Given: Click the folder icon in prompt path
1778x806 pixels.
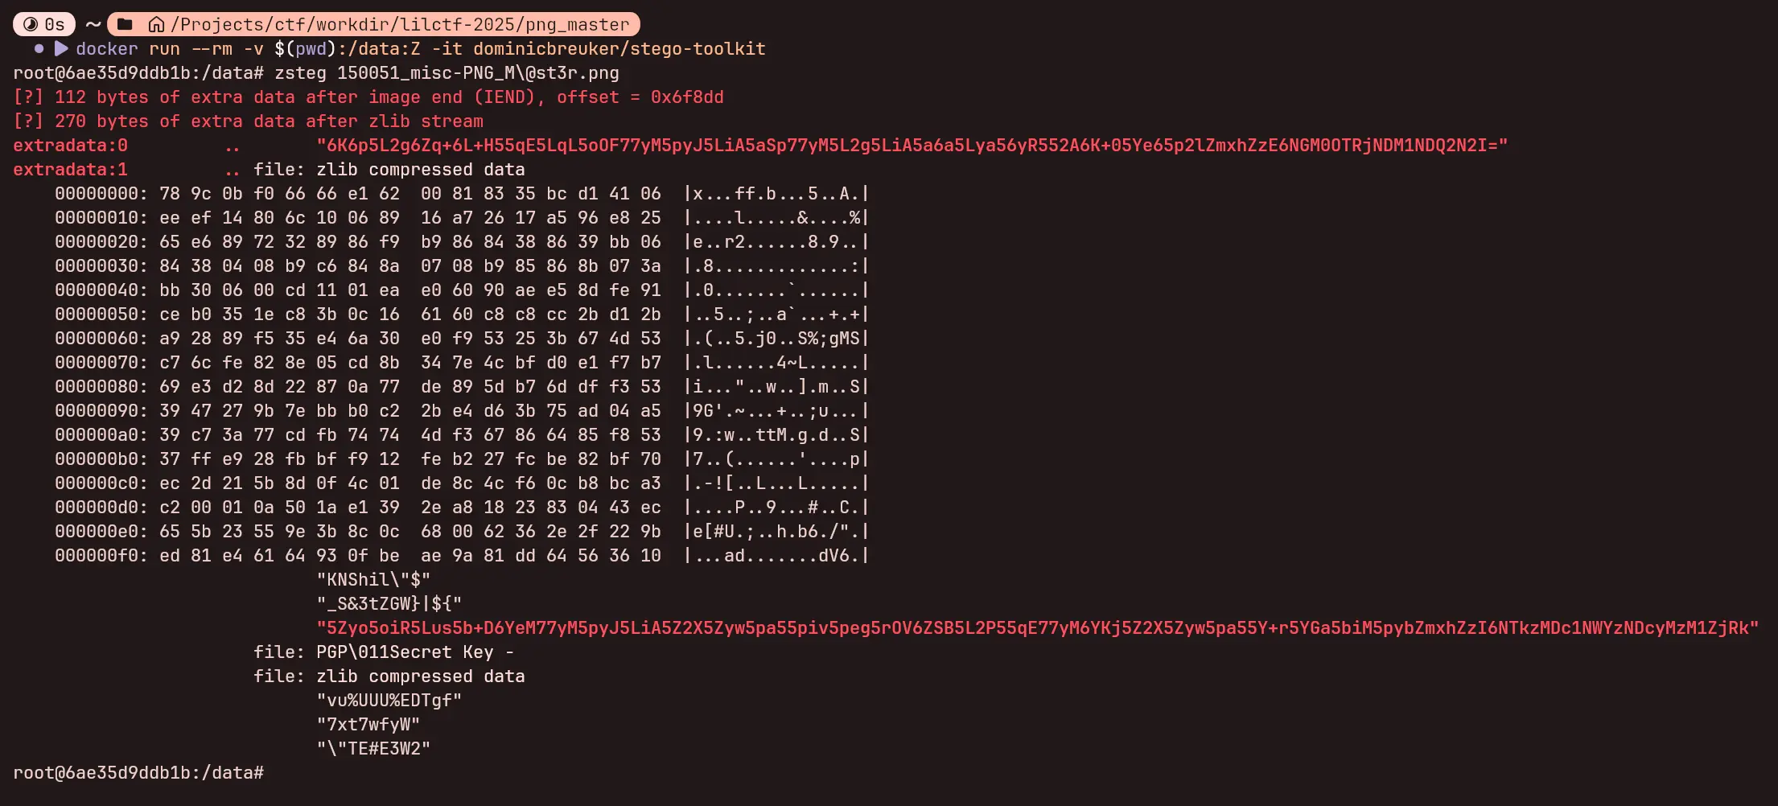Looking at the screenshot, I should click(125, 24).
